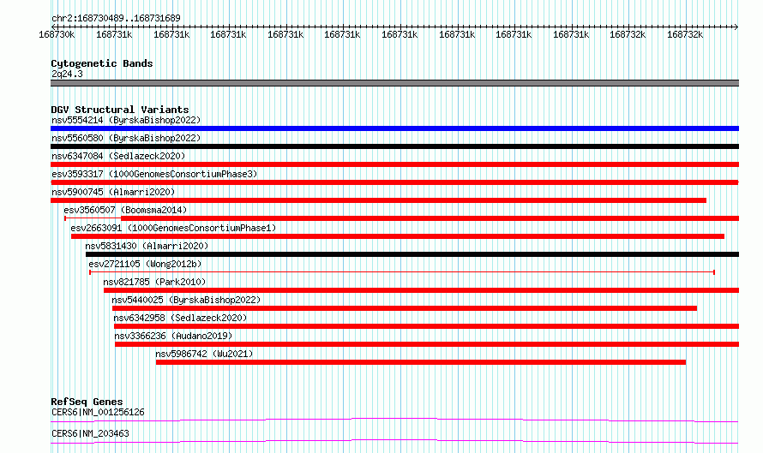Click the last 168732k ruler tick label
The height and width of the screenshot is (453, 763).
pos(685,34)
